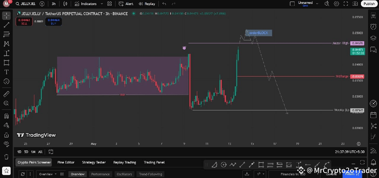Select the 1D date range
This screenshot has width=379, height=178.
click(x=19, y=152)
